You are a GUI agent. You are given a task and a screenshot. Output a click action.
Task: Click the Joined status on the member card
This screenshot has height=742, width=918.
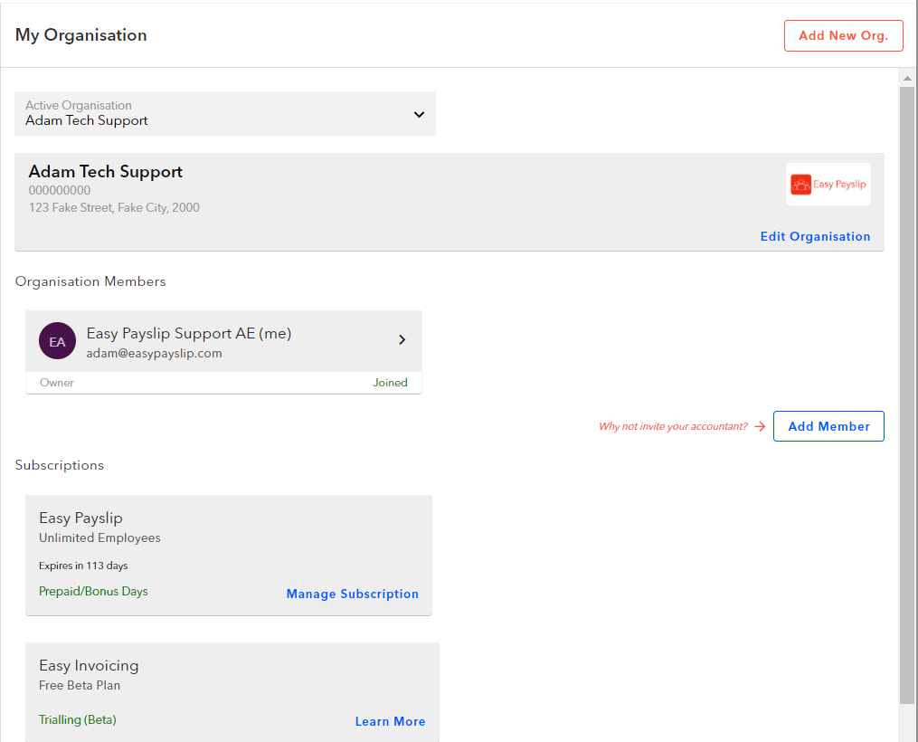(x=390, y=383)
